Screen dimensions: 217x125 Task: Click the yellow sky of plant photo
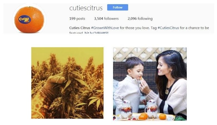pyautogui.click(x=68, y=53)
